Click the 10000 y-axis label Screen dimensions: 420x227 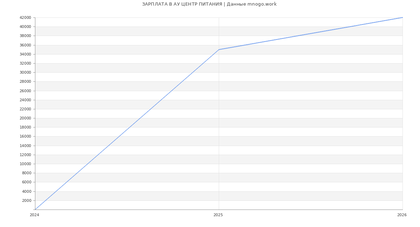(x=25, y=164)
